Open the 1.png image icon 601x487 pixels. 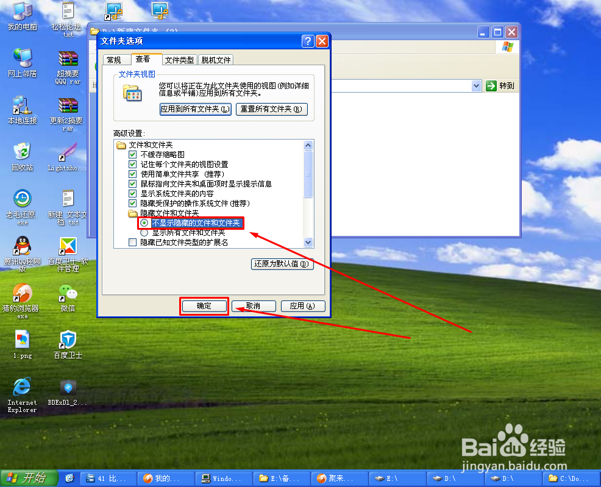[x=22, y=344]
